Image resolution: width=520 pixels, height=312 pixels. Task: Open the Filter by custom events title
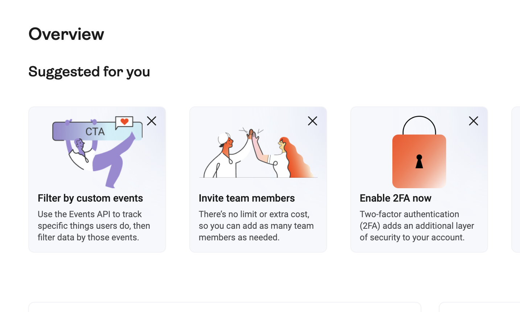[90, 198]
